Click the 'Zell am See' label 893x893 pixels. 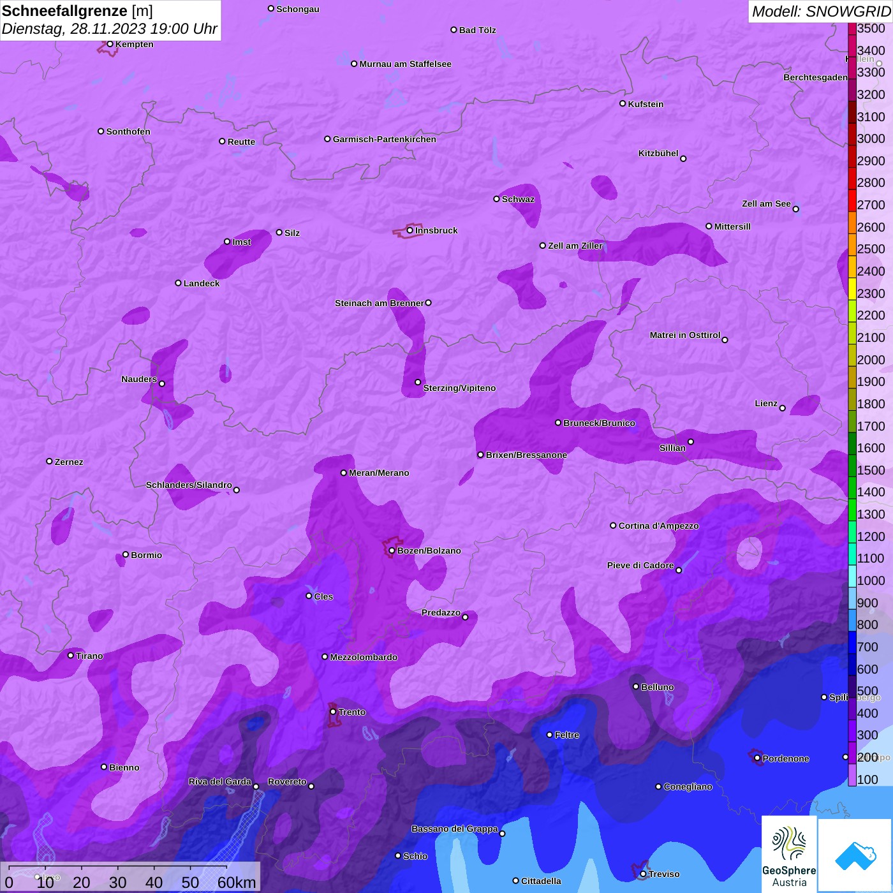pos(766,203)
